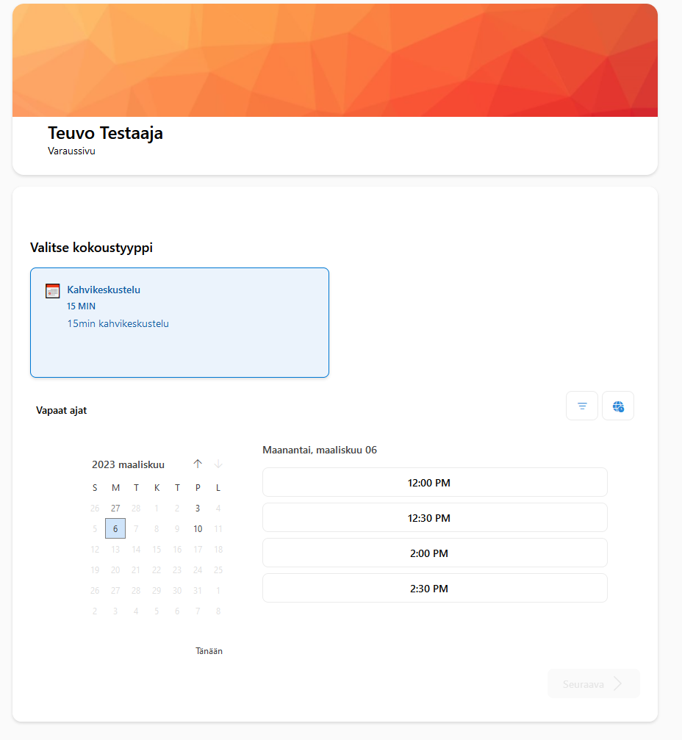Screen dimensions: 682x740
Task: Click the "Vapaat ajat" label
Action: coord(61,410)
